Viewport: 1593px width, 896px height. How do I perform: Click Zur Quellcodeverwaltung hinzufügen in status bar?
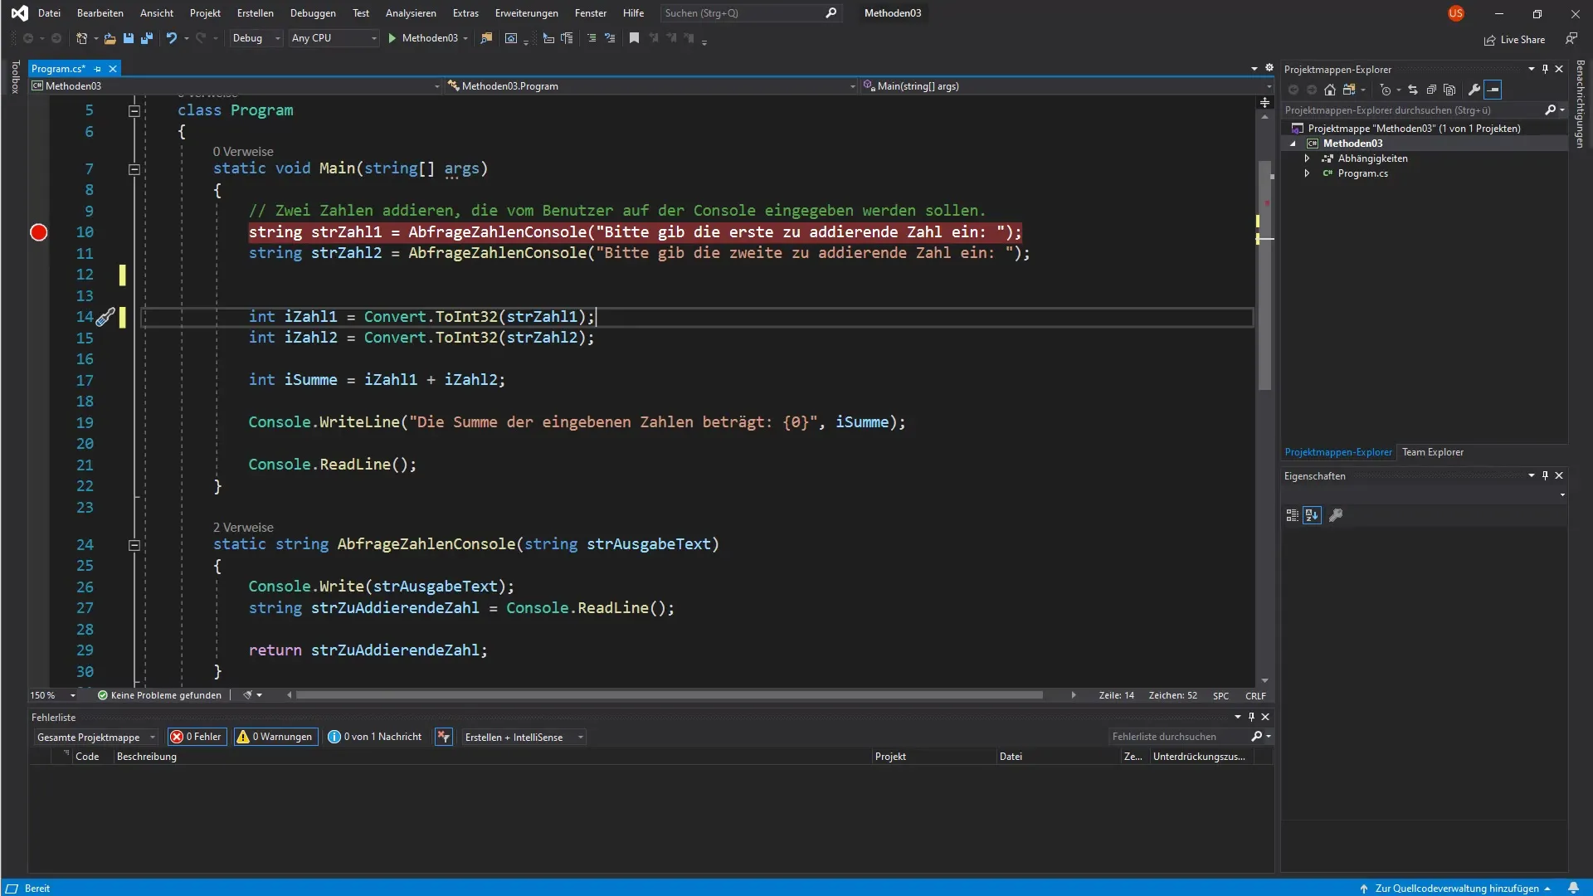coord(1456,888)
